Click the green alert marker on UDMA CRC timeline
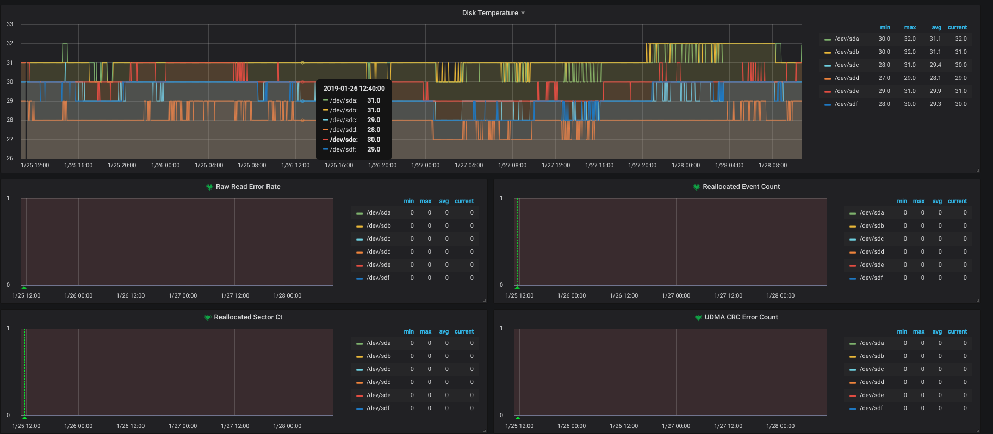The image size is (993, 434). click(518, 418)
